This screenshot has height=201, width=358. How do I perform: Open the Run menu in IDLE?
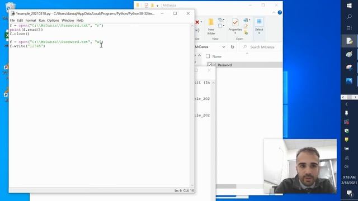[41, 21]
